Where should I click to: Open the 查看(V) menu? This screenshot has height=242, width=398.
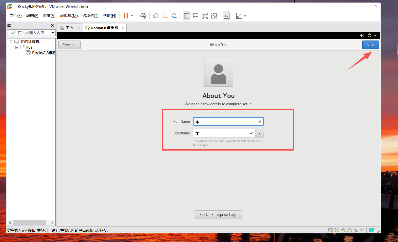click(49, 16)
